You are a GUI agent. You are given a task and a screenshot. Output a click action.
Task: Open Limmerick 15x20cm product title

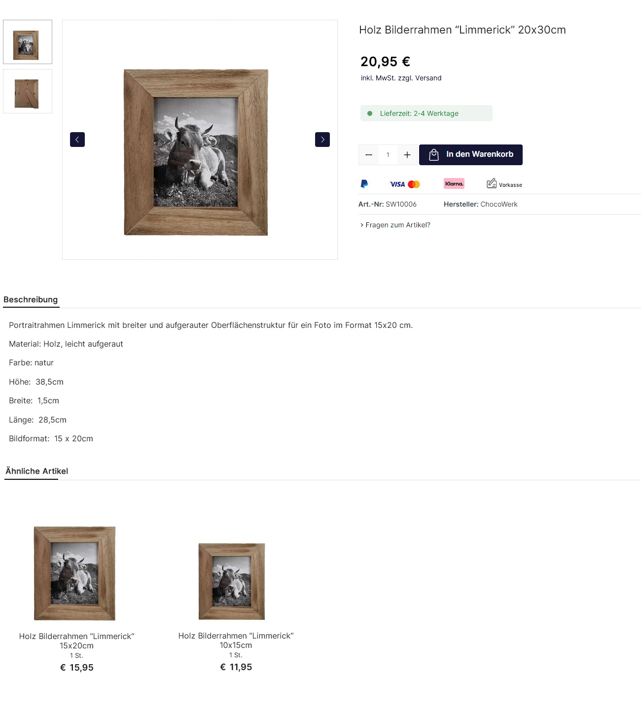[77, 641]
